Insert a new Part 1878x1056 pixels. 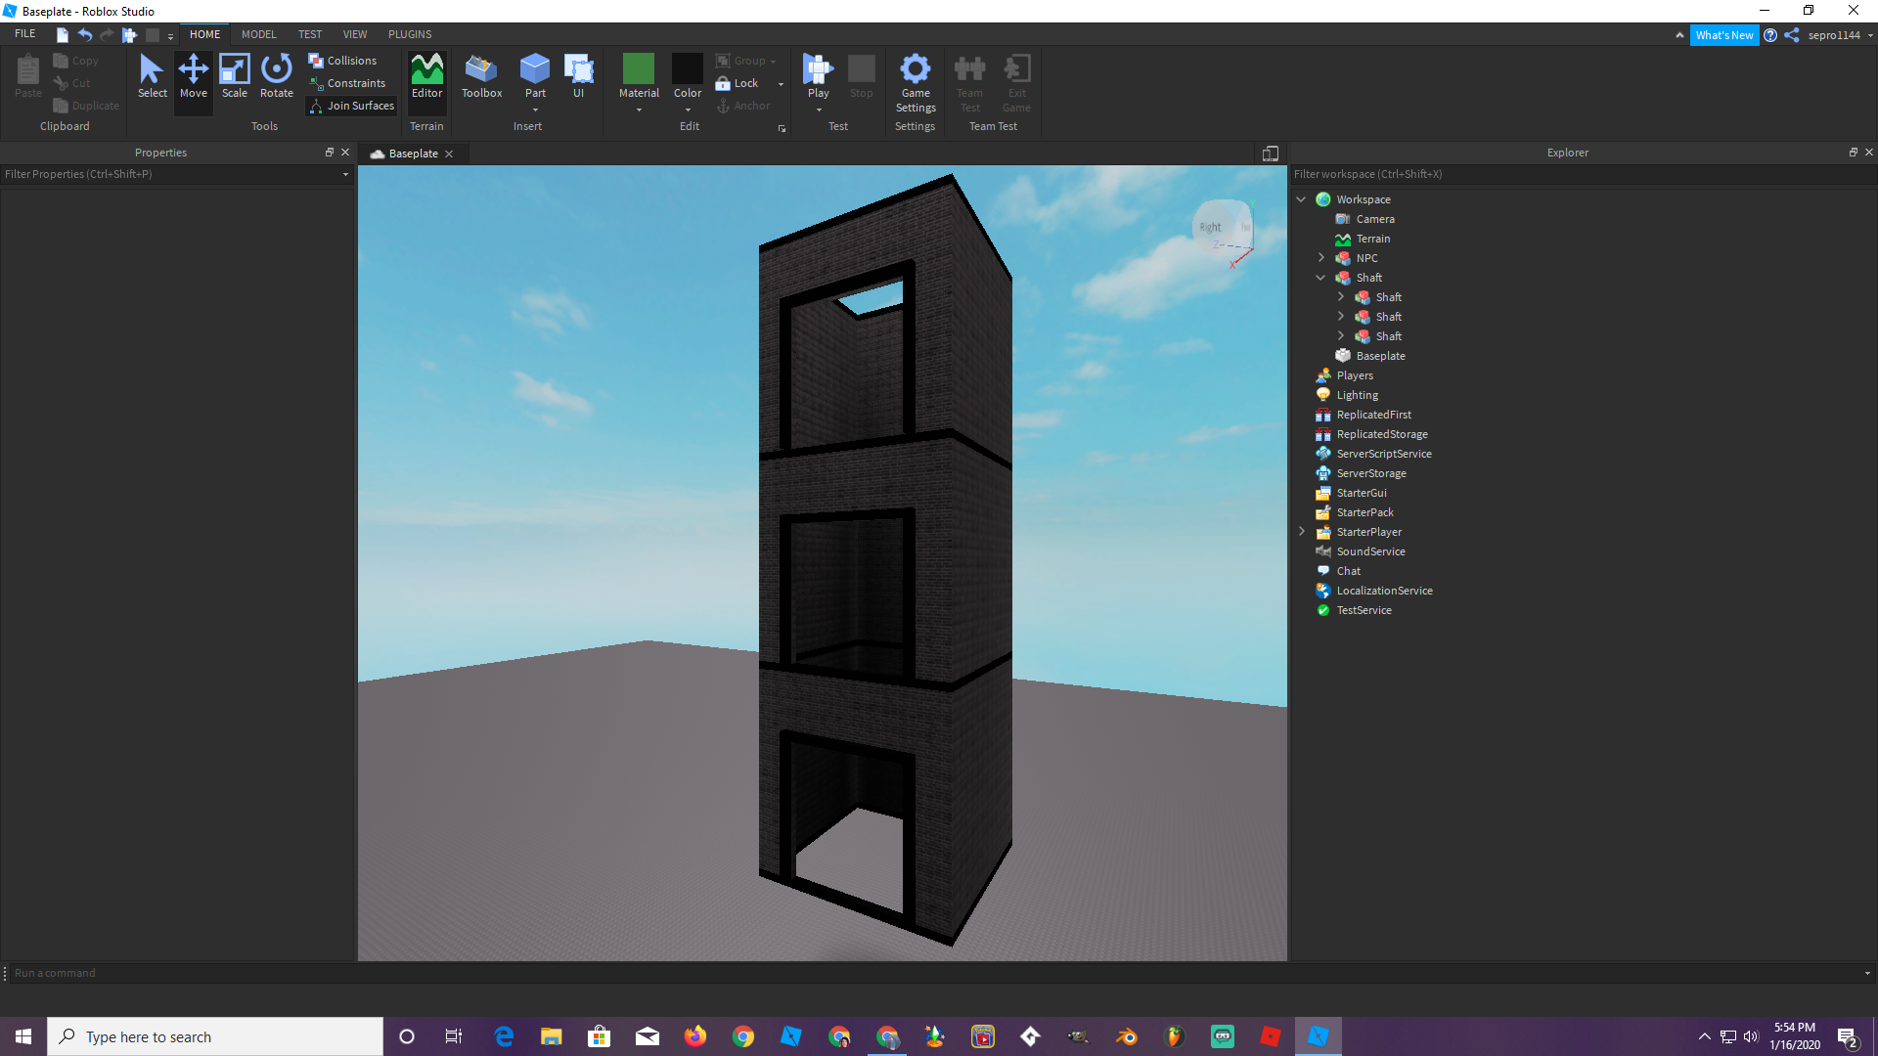tap(534, 70)
